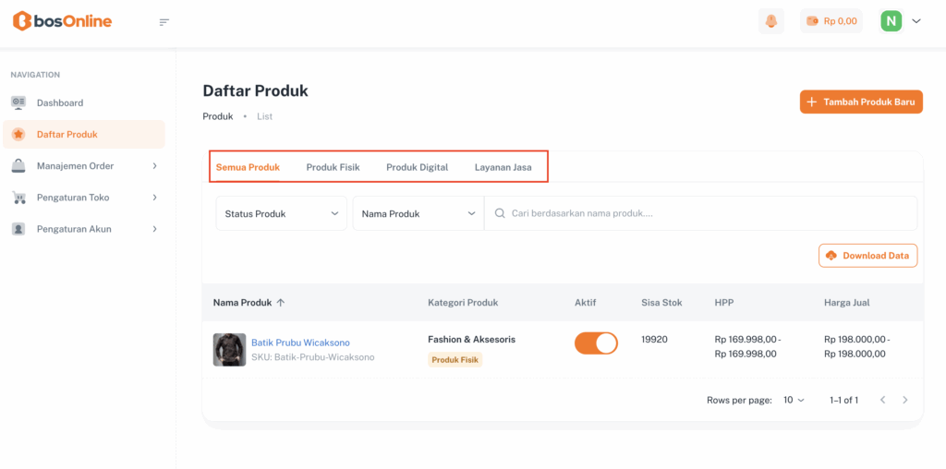Click the search magnifier icon
946x469 pixels.
pos(500,213)
